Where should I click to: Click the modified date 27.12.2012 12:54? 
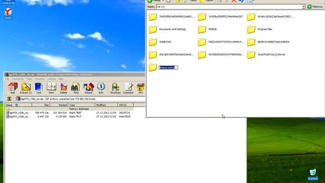[106, 113]
